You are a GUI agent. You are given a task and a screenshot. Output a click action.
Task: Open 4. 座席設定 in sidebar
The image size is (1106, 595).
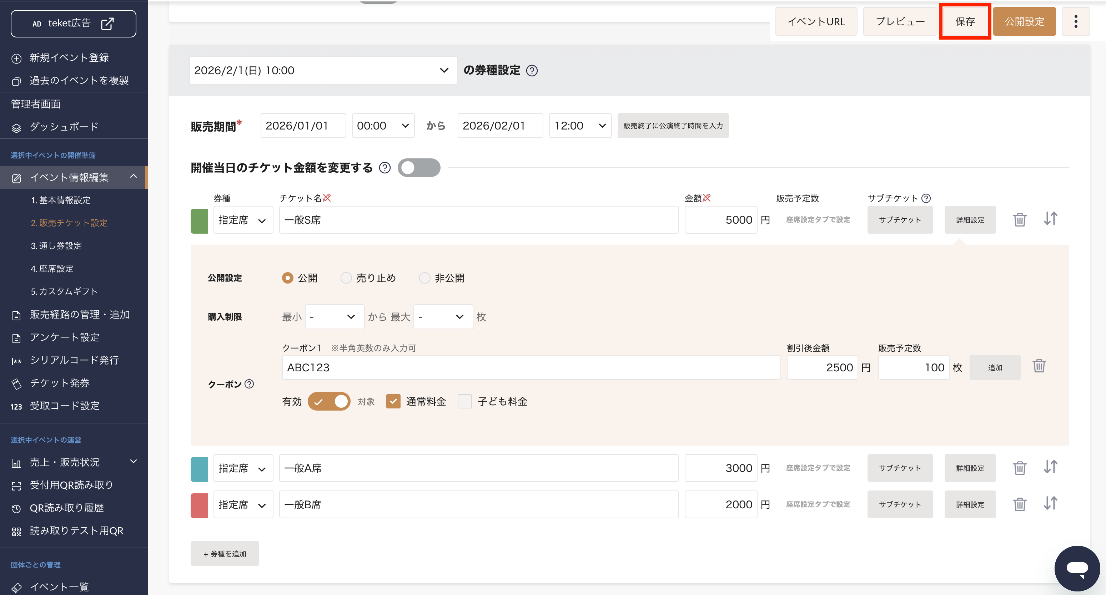pyautogui.click(x=52, y=269)
